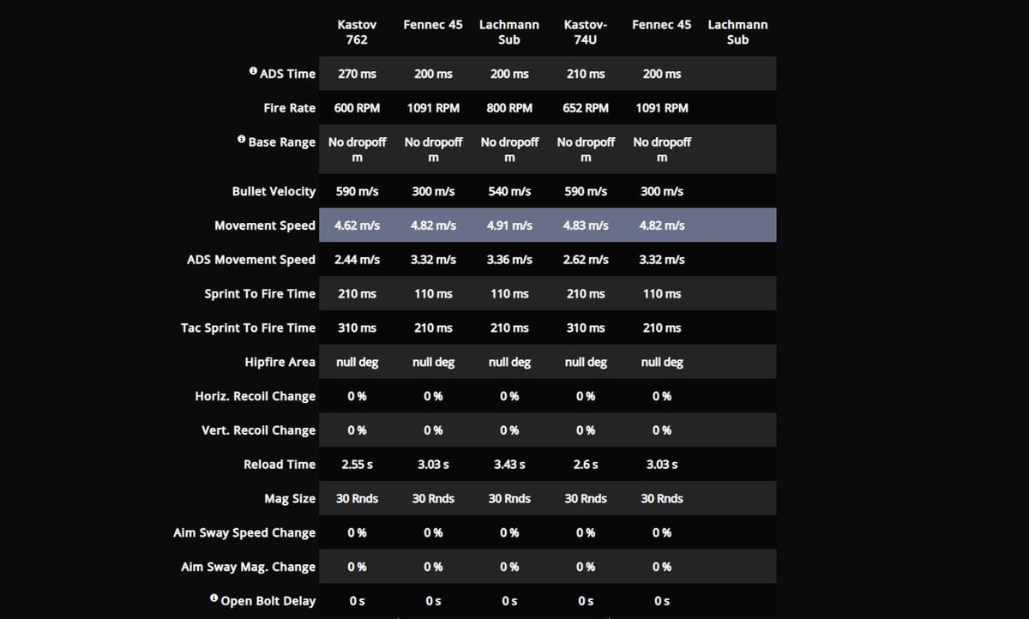Select the 3.43 s reload time cell

509,464
